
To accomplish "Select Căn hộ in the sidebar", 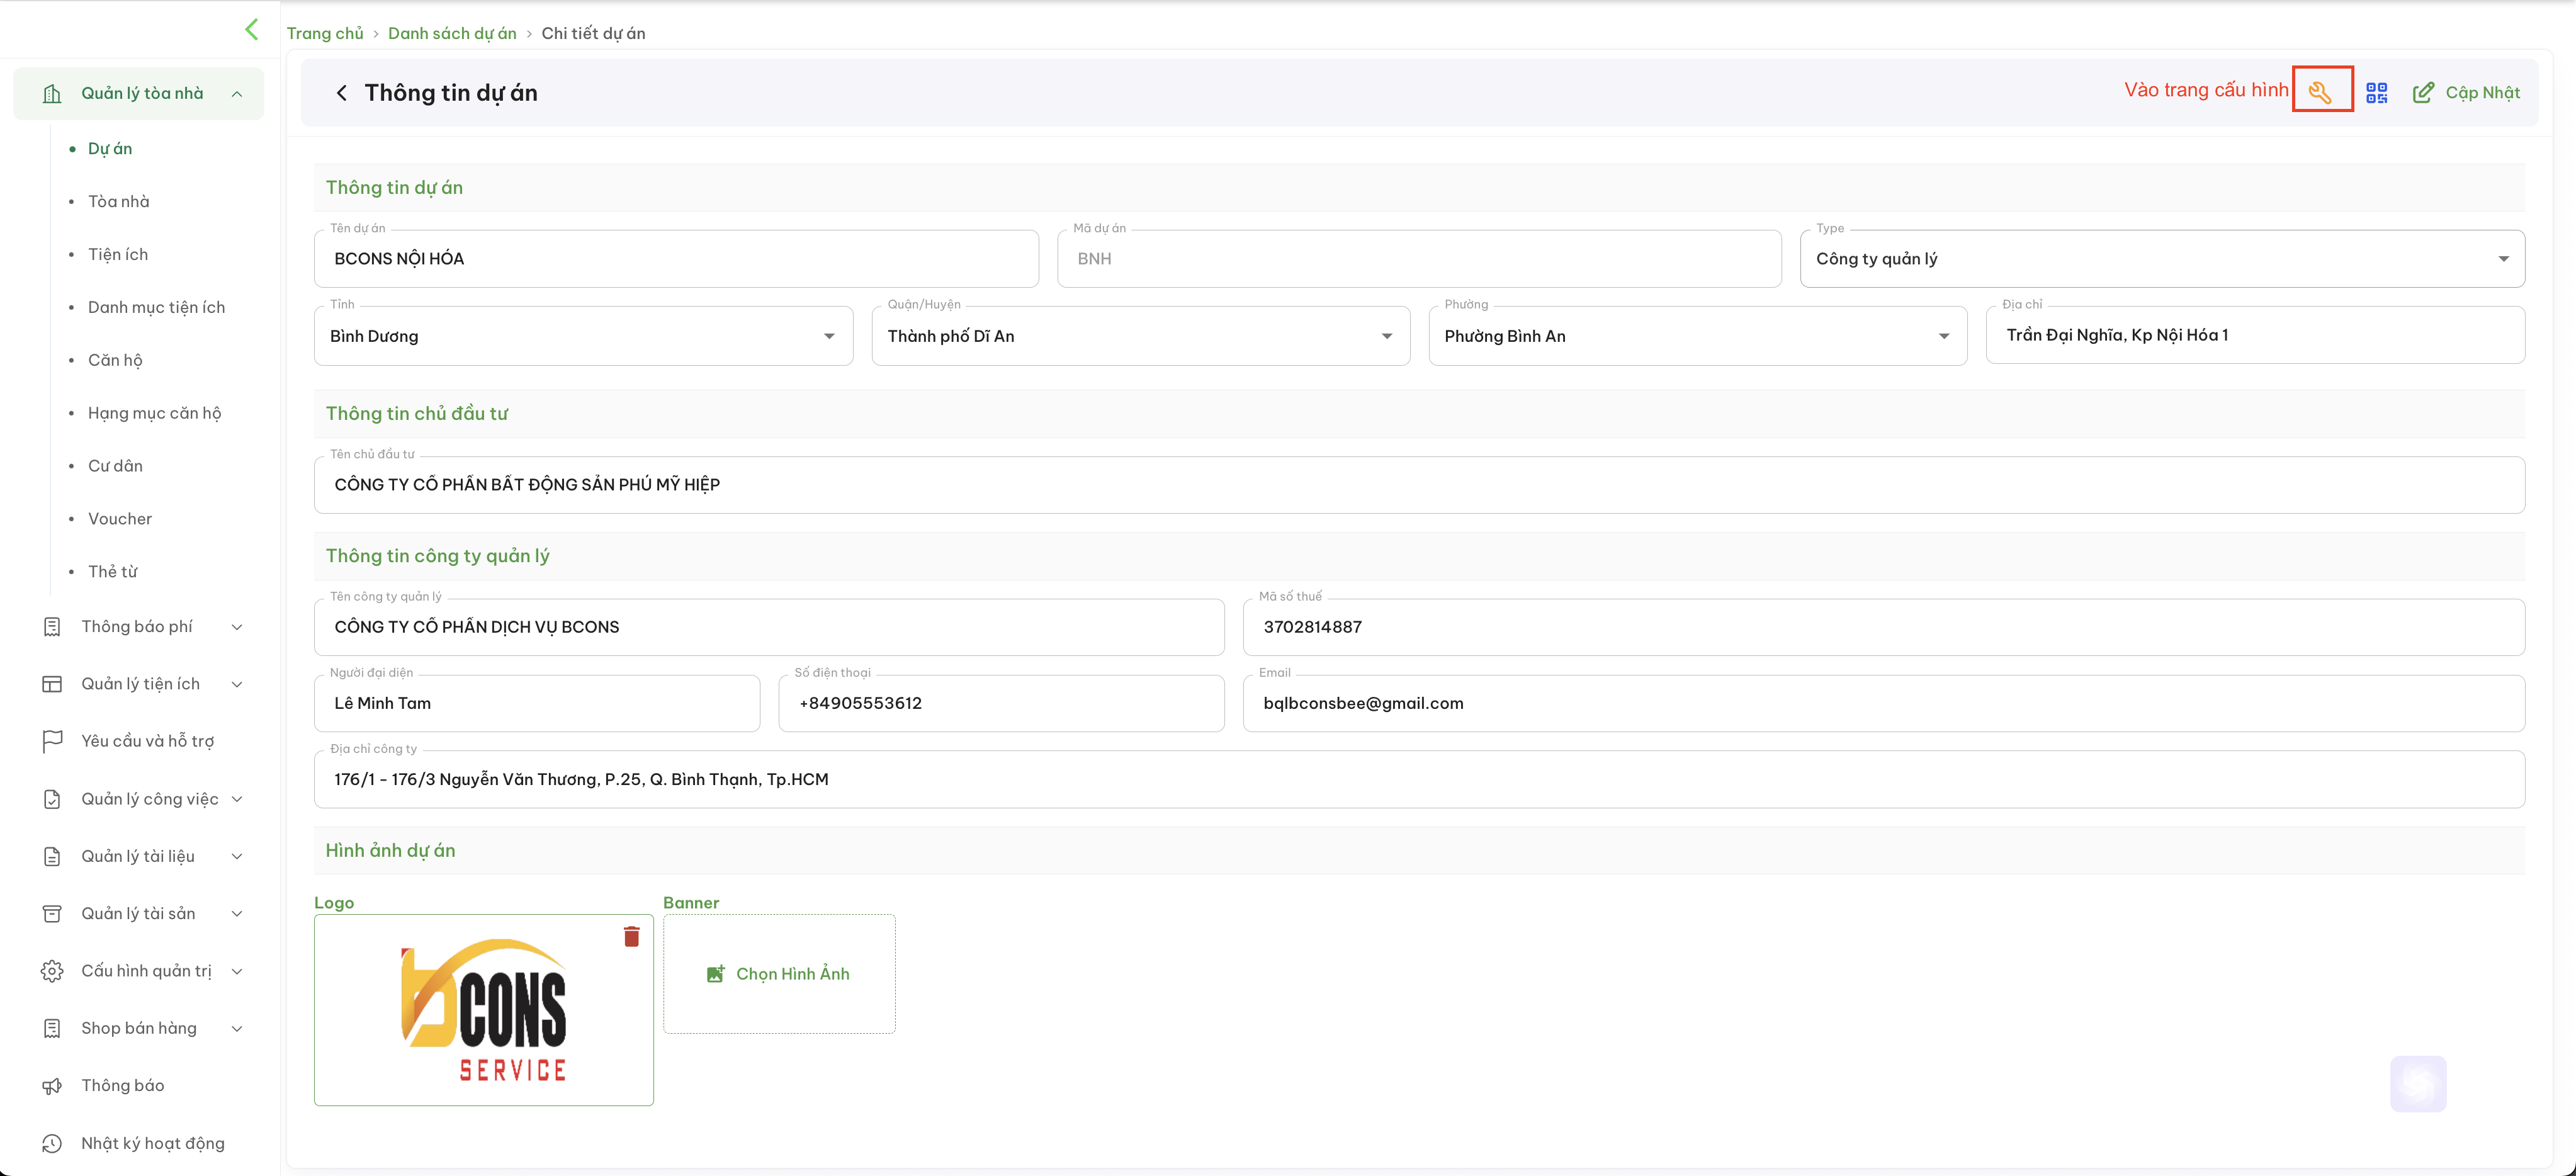I will [x=115, y=360].
